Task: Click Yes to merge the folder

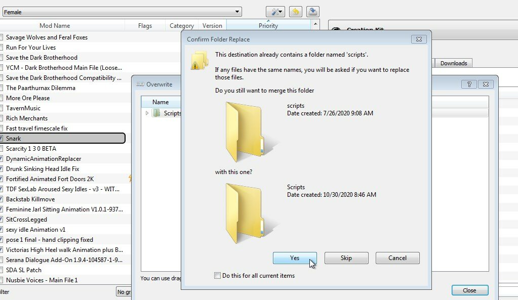Action: pos(295,258)
